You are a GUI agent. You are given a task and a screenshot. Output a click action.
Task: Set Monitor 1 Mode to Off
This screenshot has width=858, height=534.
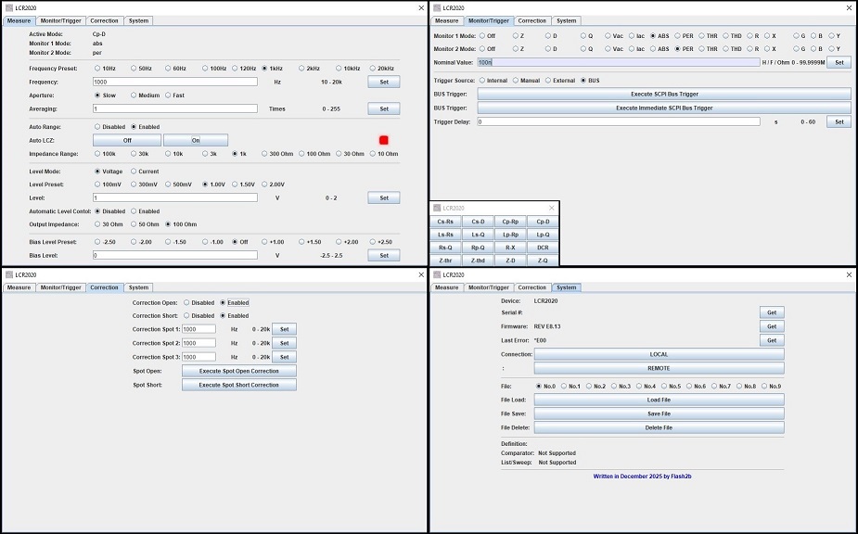click(x=482, y=36)
